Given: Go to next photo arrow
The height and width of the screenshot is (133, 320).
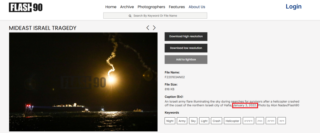Looking at the screenshot, I should point(154,28).
